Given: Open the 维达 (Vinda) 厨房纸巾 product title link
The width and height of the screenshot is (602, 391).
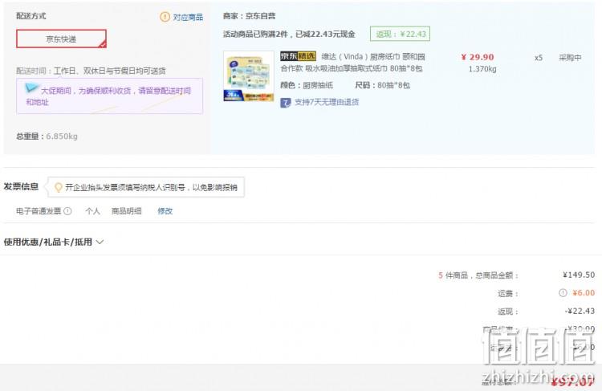Looking at the screenshot, I should pos(352,62).
